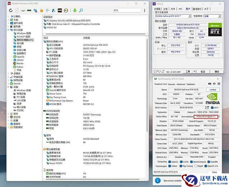The image size is (229, 187).
Task: Expand the 主板 tree node arrow in AIDA64
Action: coord(8,20)
